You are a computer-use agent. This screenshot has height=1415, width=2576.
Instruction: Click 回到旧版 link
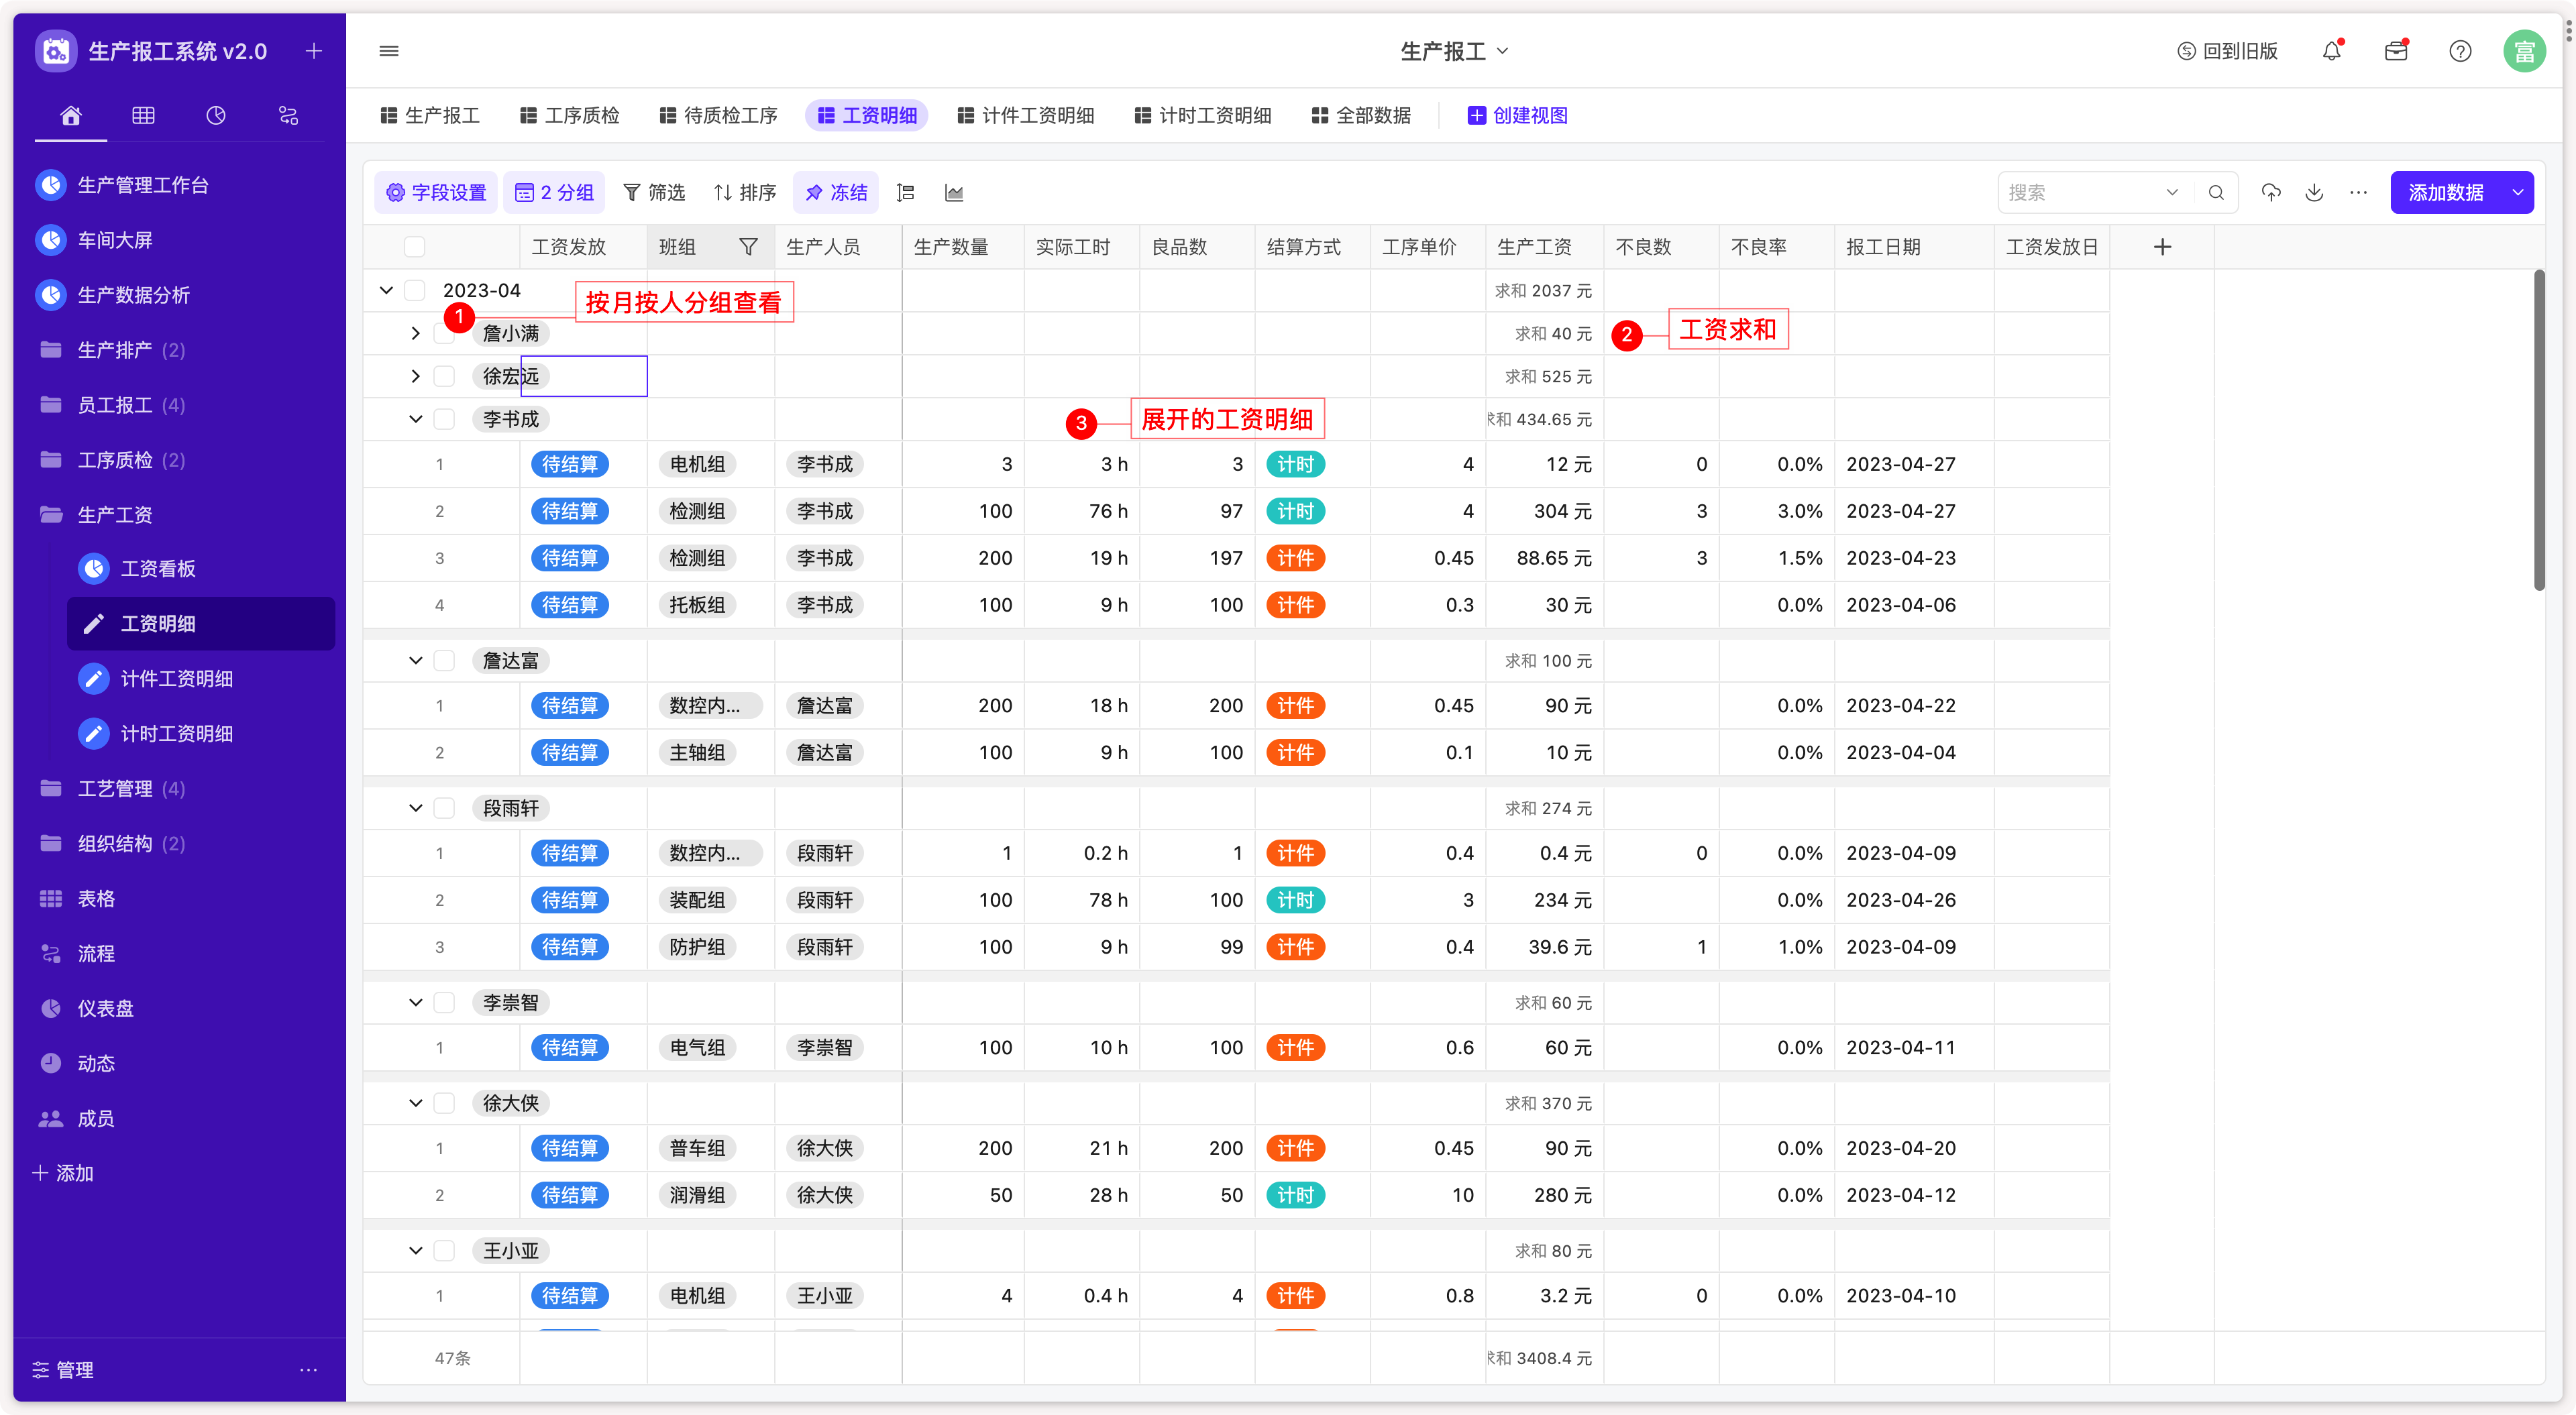click(x=2227, y=51)
